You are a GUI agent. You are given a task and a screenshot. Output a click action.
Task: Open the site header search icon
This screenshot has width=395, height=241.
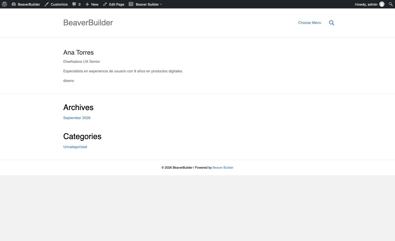click(x=332, y=23)
